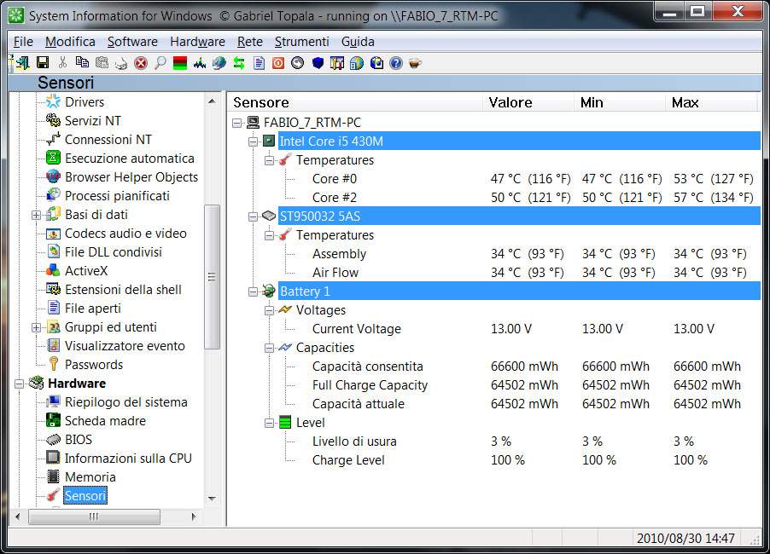Click the scissors cut icon
The height and width of the screenshot is (554, 770).
(62, 63)
